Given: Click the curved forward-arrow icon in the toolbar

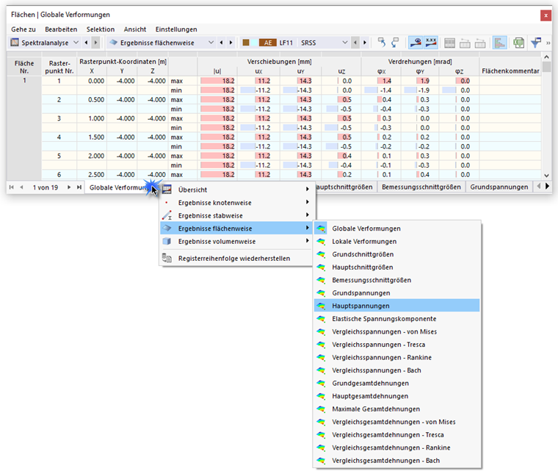Looking at the screenshot, I should [x=395, y=43].
